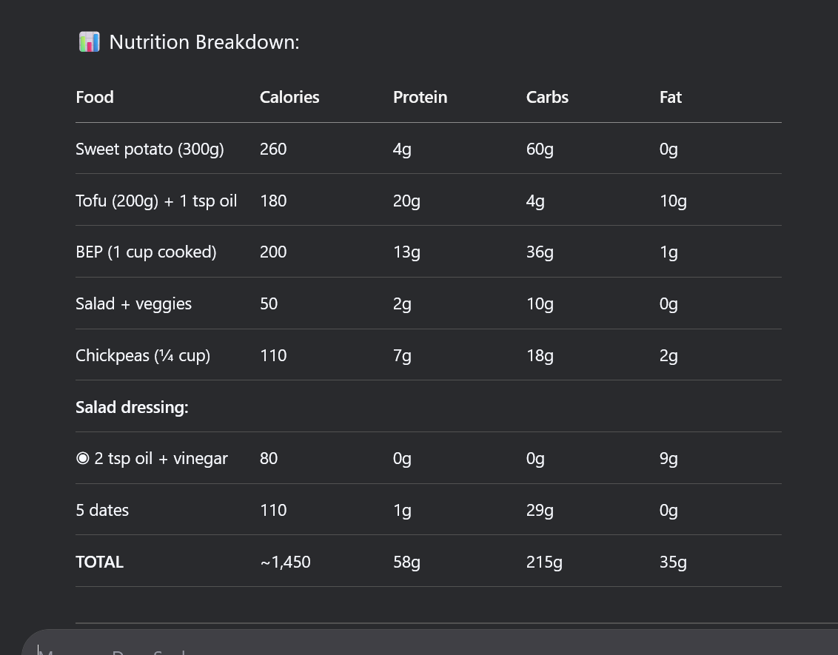This screenshot has width=838, height=655.
Task: Click the 58g total protein value
Action: coord(406,562)
